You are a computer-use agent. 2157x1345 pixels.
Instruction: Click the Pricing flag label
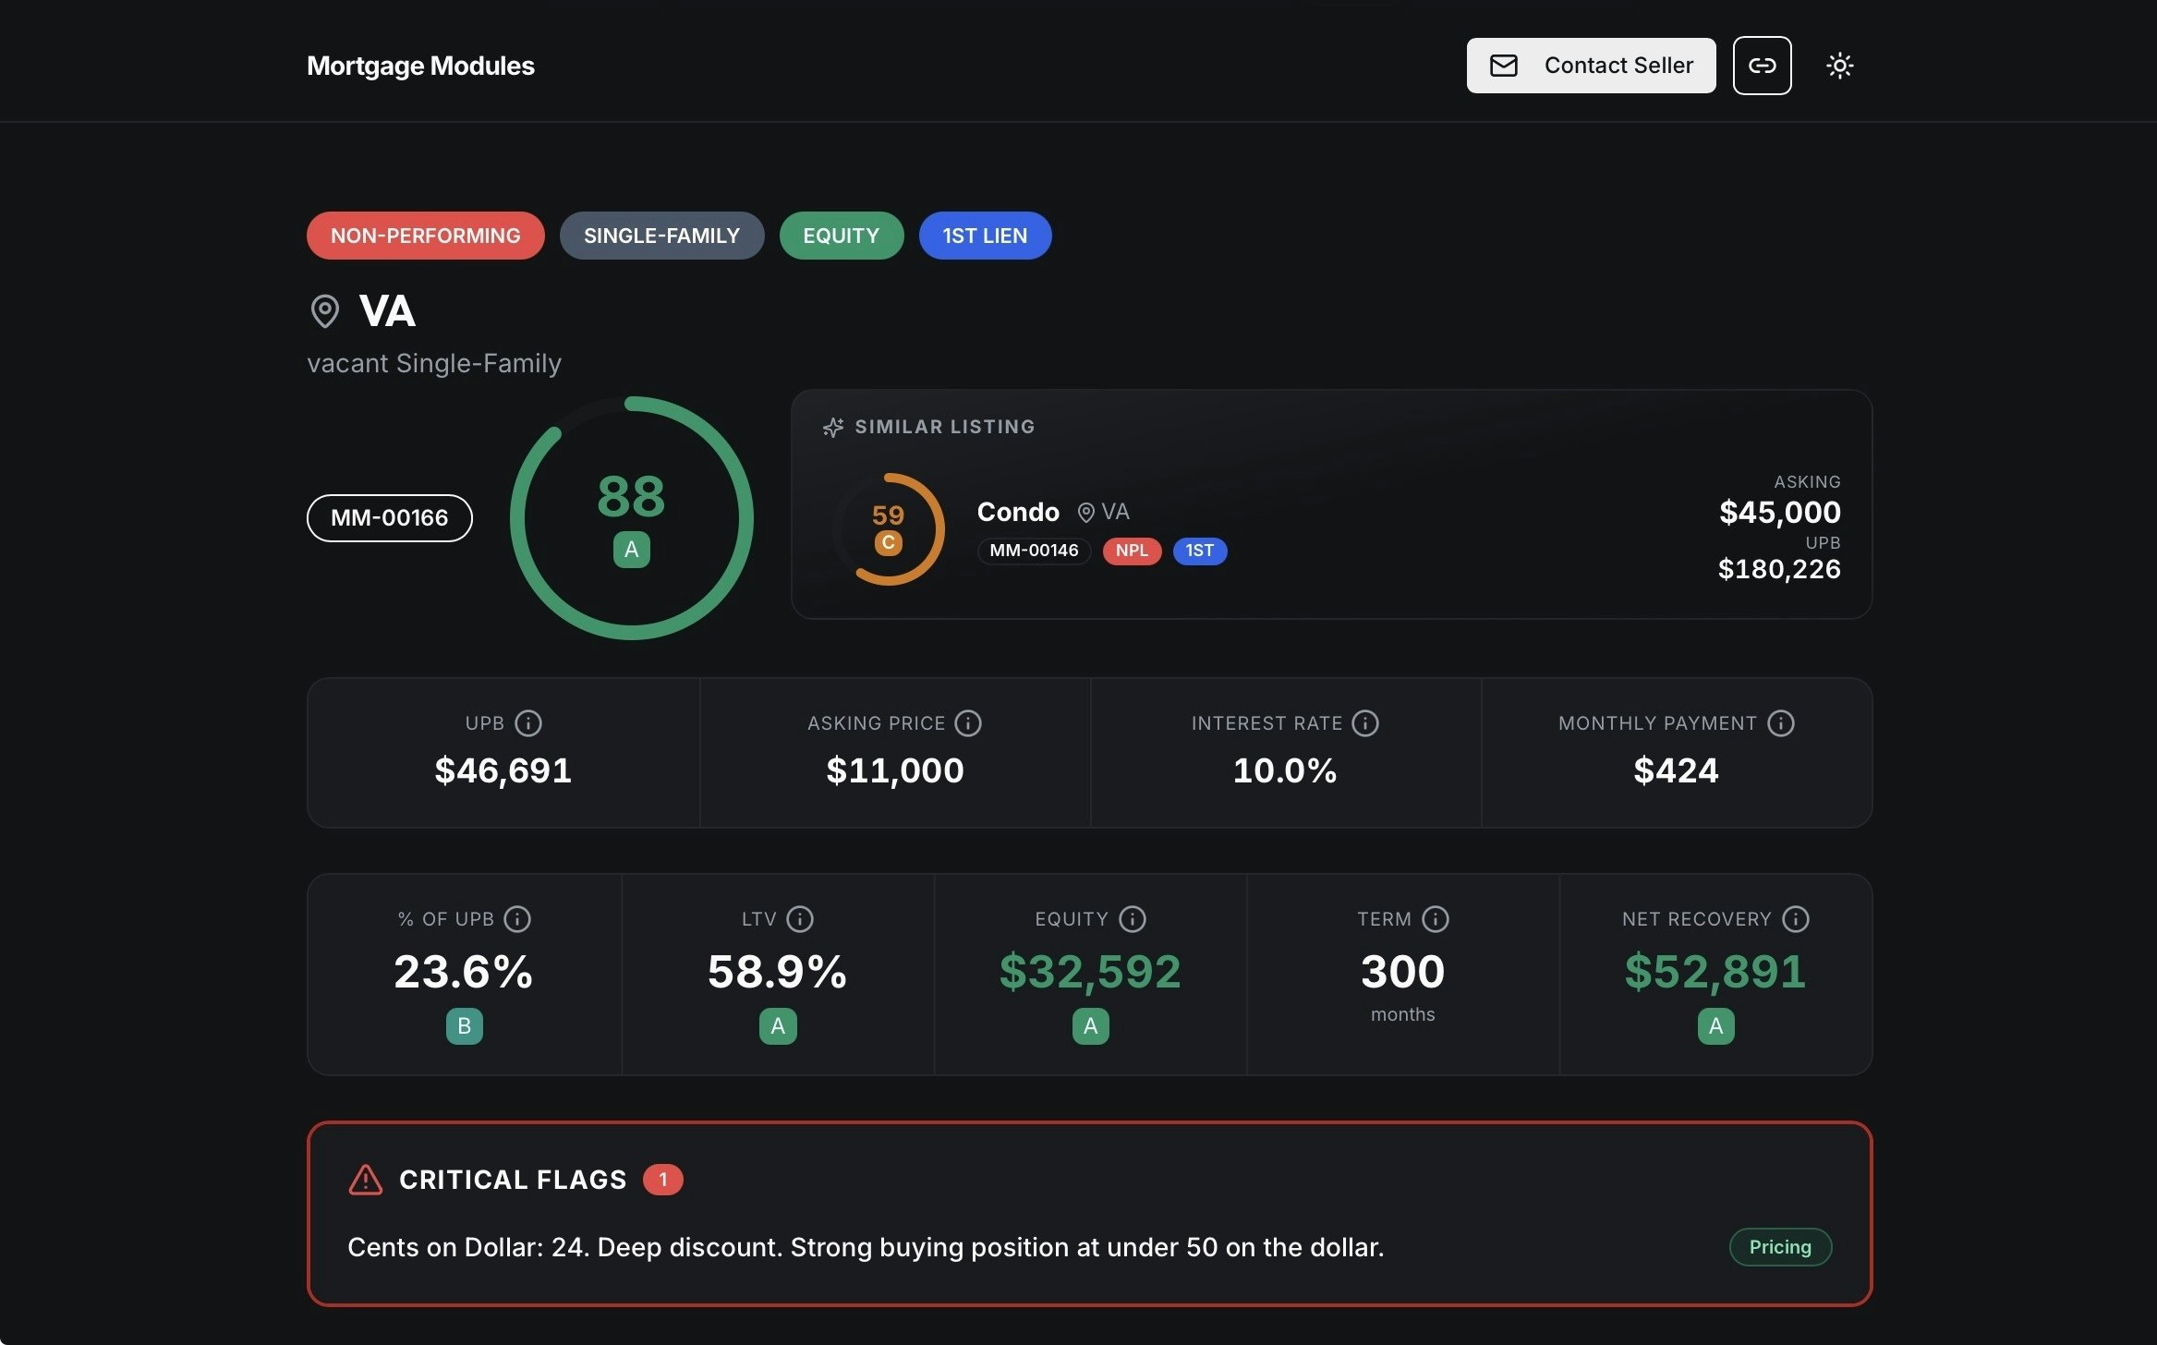pos(1779,1247)
